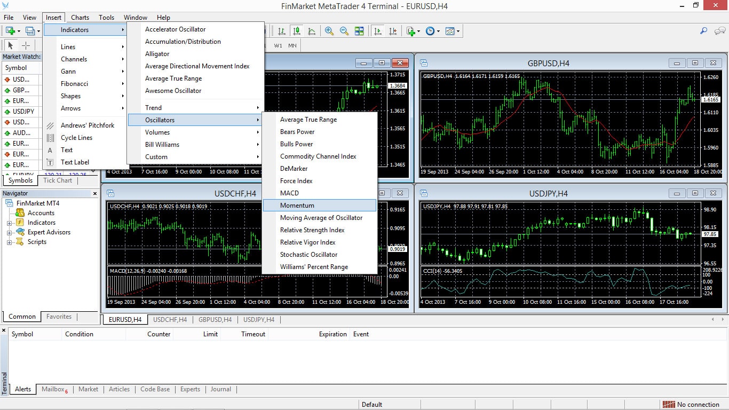The image size is (729, 410).
Task: Click the New Chart toolbar icon
Action: (x=10, y=31)
